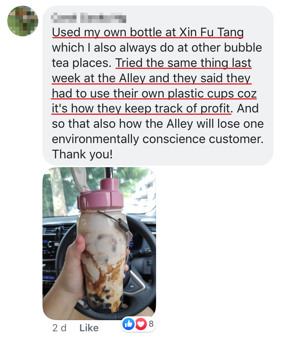Open the reaction count showing 8

point(151,324)
